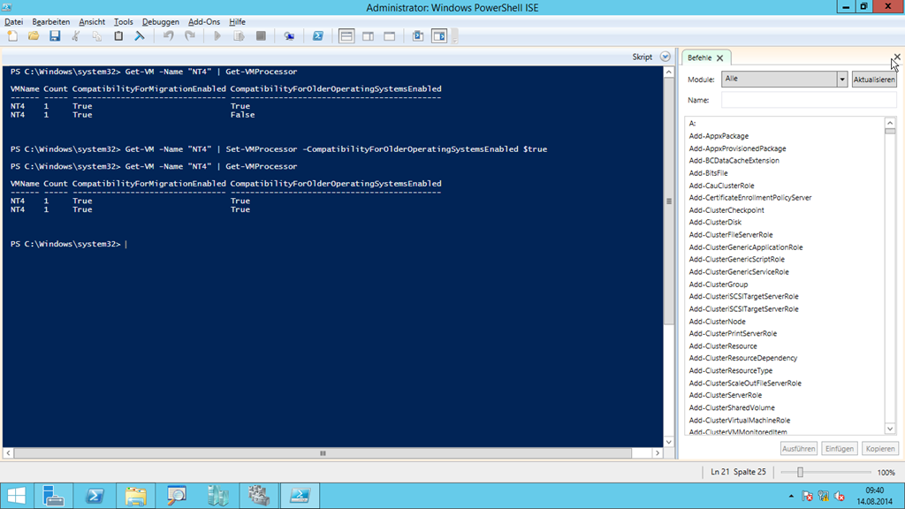Image resolution: width=905 pixels, height=509 pixels.
Task: Stop execution with the square stop icon
Action: (x=261, y=36)
